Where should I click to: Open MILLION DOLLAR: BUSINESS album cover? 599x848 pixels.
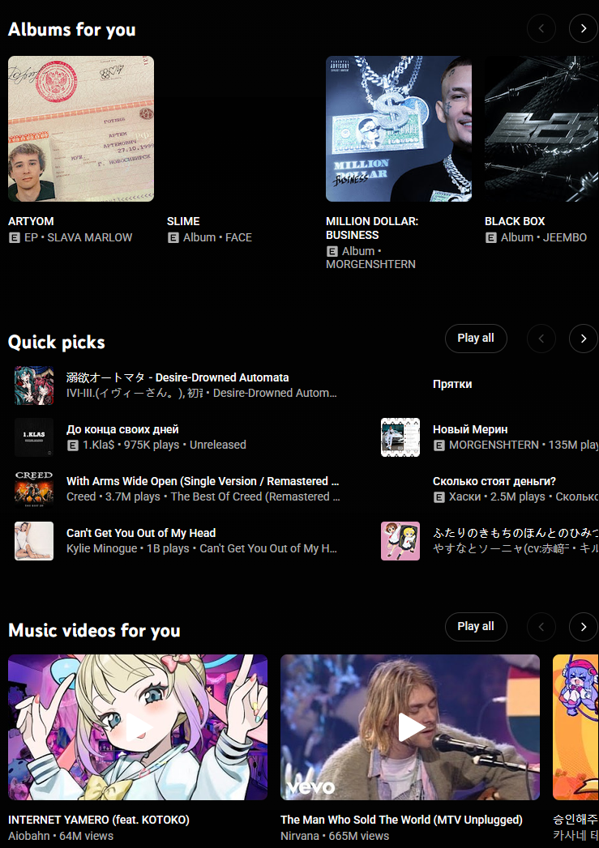click(399, 129)
